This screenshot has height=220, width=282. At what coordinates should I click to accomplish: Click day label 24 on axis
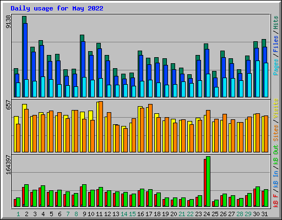[207, 214]
